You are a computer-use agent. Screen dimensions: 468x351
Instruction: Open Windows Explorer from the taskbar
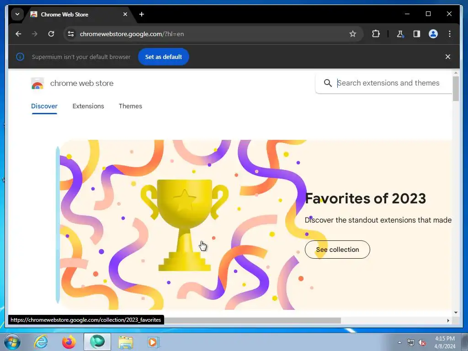click(x=126, y=342)
